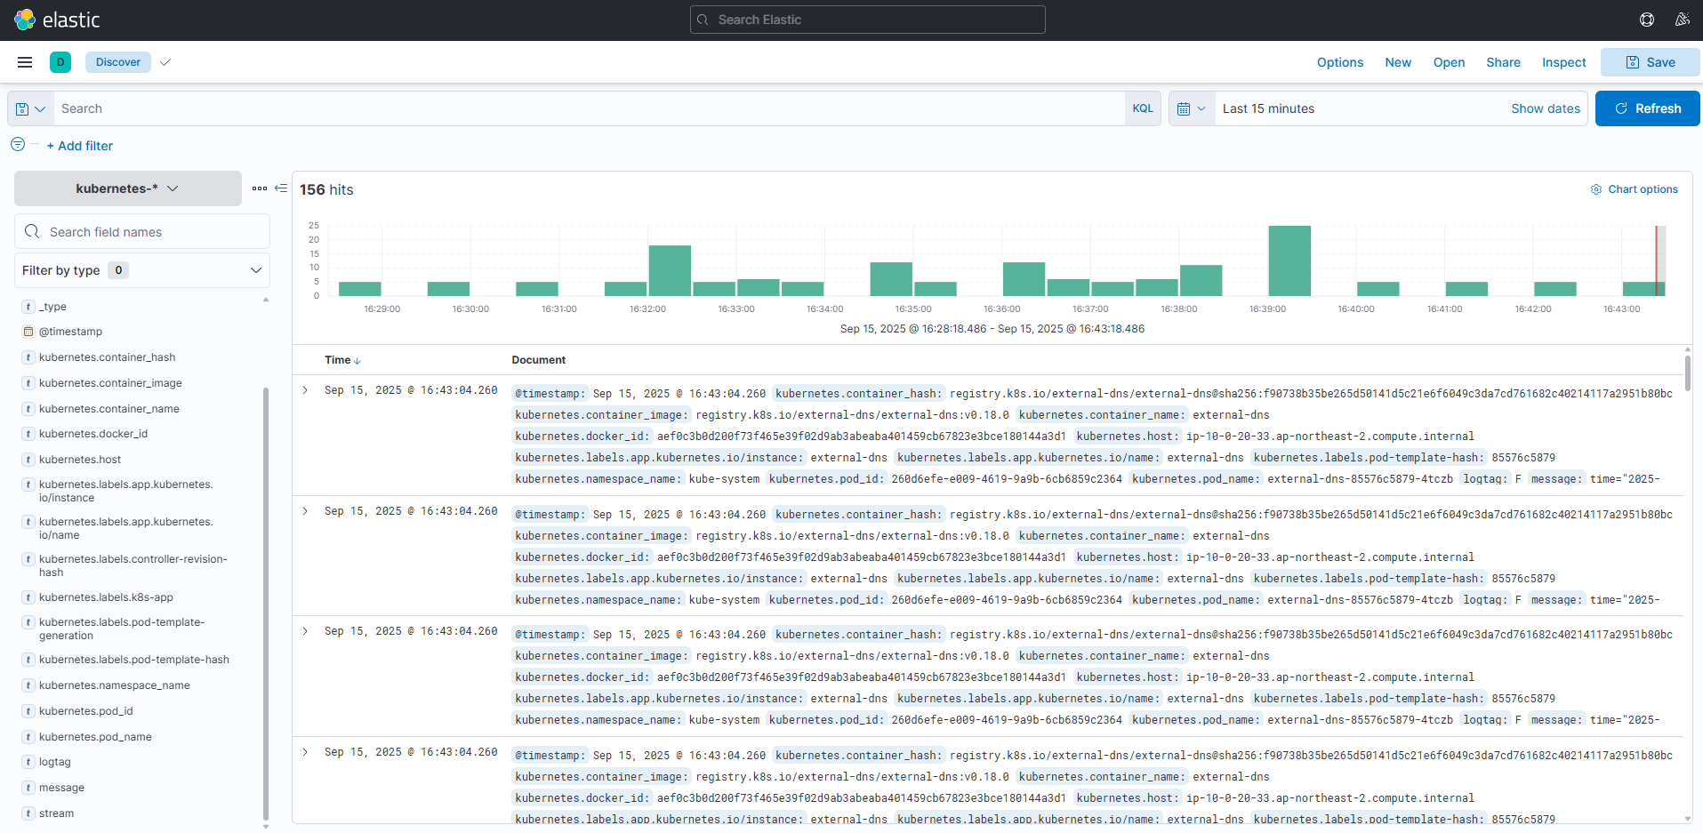Expand the first document row
Viewport: 1703px width, 833px height.
coord(305,390)
